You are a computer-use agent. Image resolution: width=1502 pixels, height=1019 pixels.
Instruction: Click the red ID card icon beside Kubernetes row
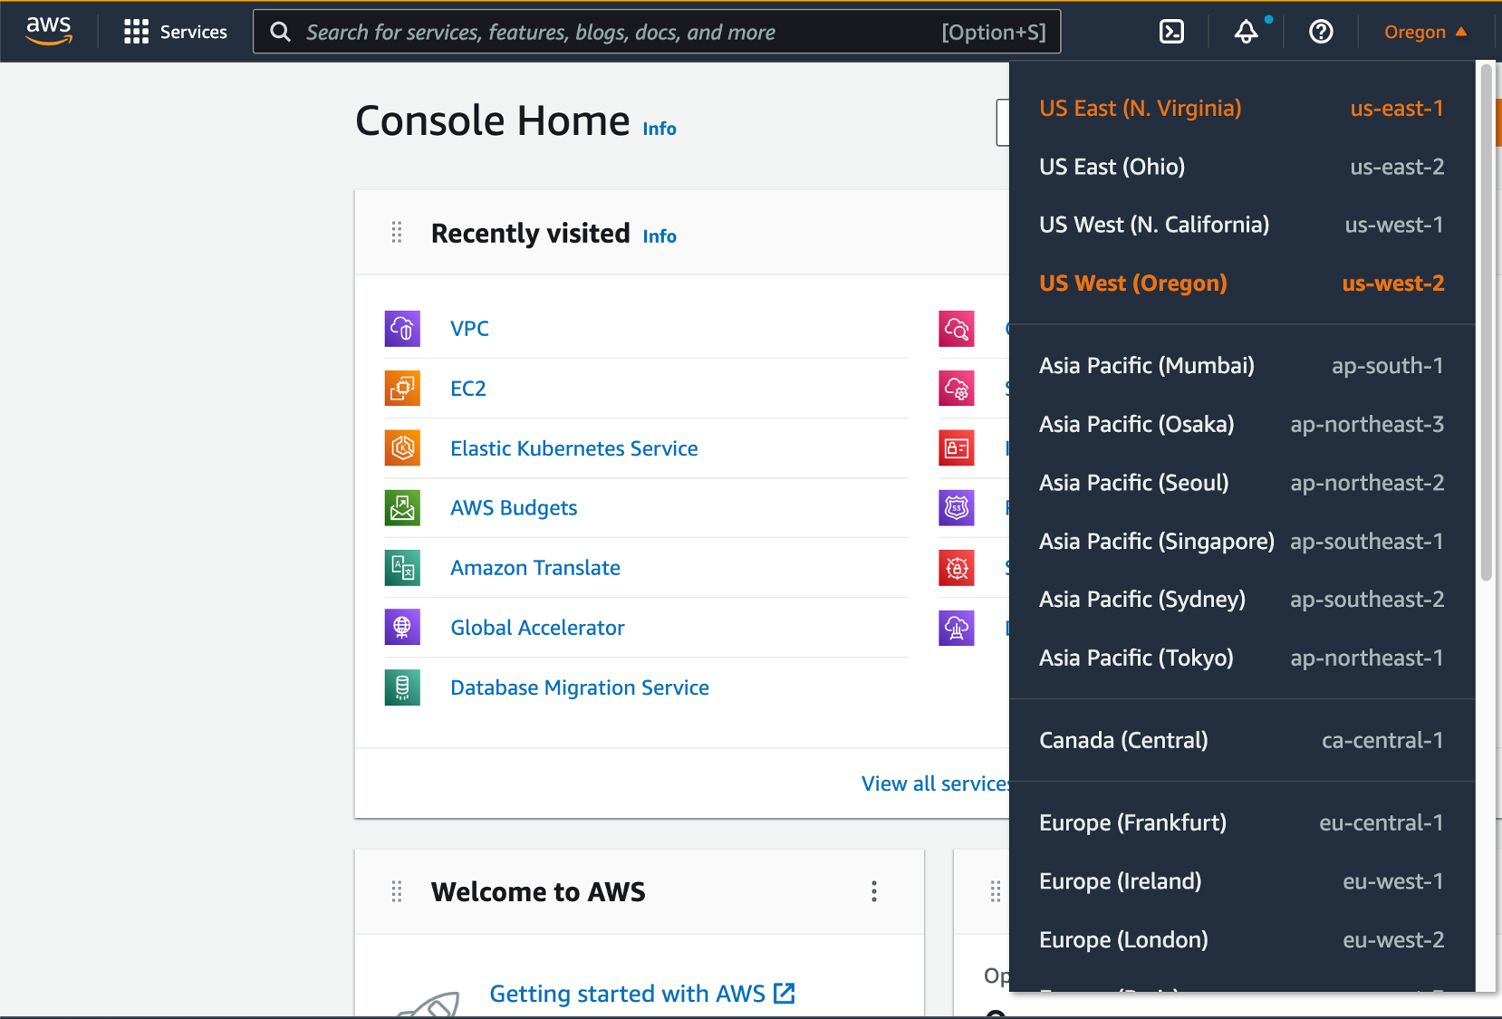[957, 448]
